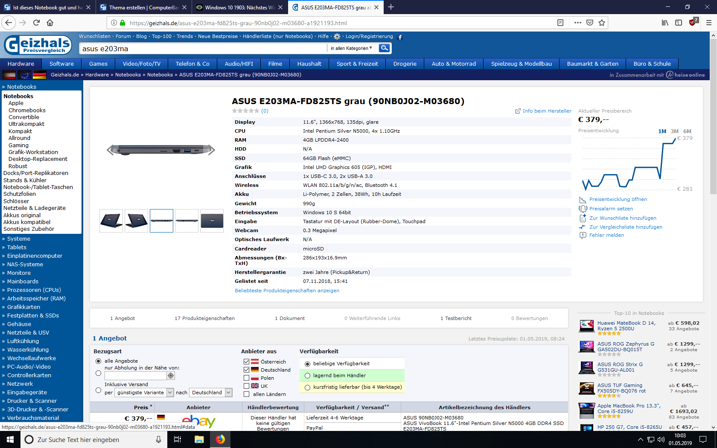The image size is (717, 448).
Task: Select 'Inklusive Versand' radio button
Action: click(x=99, y=390)
